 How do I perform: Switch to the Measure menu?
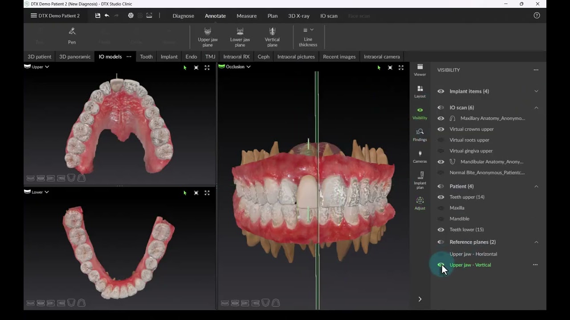pyautogui.click(x=247, y=16)
